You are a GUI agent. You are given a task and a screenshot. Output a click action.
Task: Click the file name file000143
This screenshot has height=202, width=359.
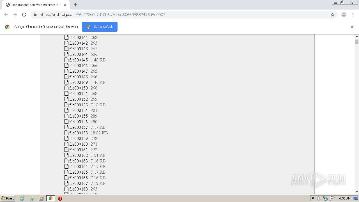(x=79, y=49)
